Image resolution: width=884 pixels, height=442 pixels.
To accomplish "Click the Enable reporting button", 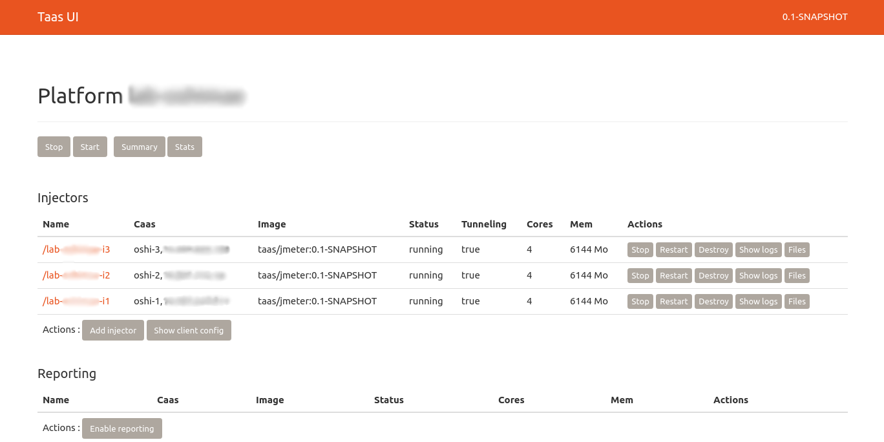I will pyautogui.click(x=121, y=428).
